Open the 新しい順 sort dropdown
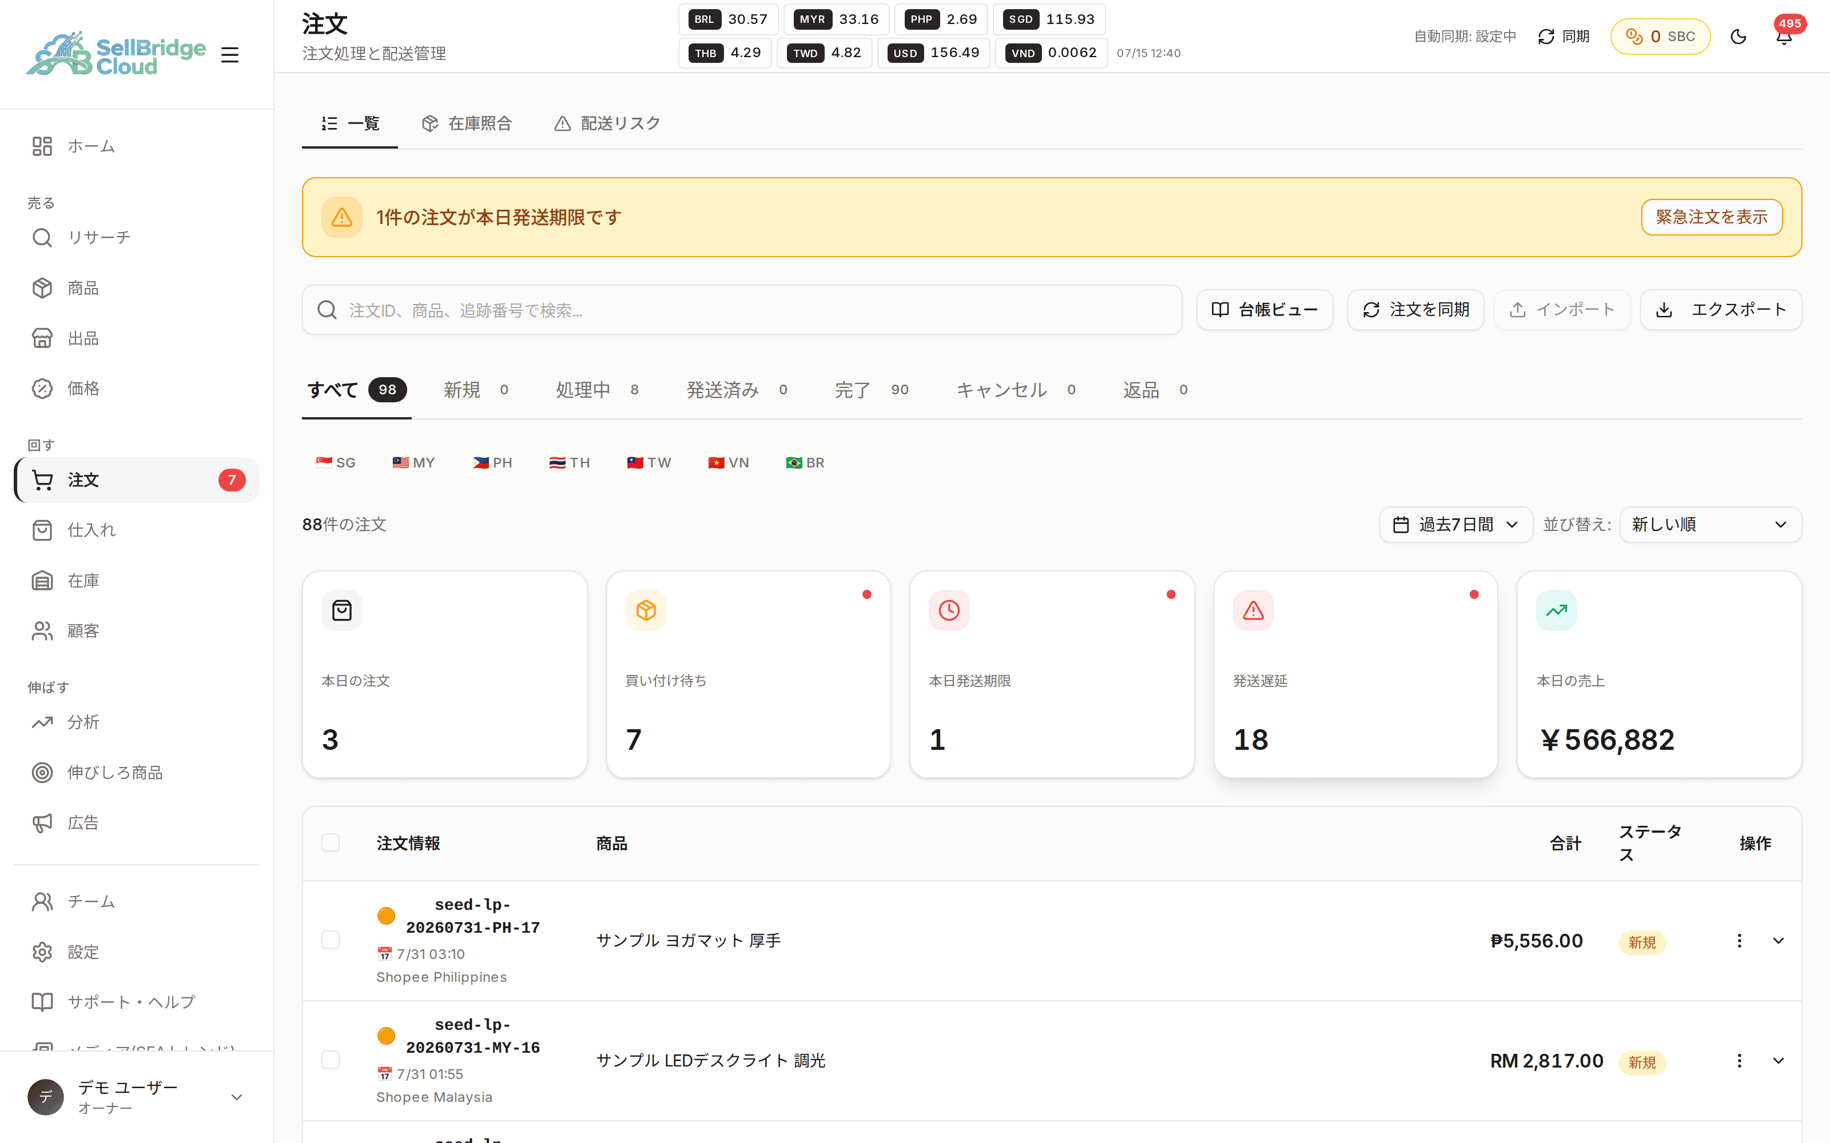The image size is (1830, 1143). pos(1710,525)
